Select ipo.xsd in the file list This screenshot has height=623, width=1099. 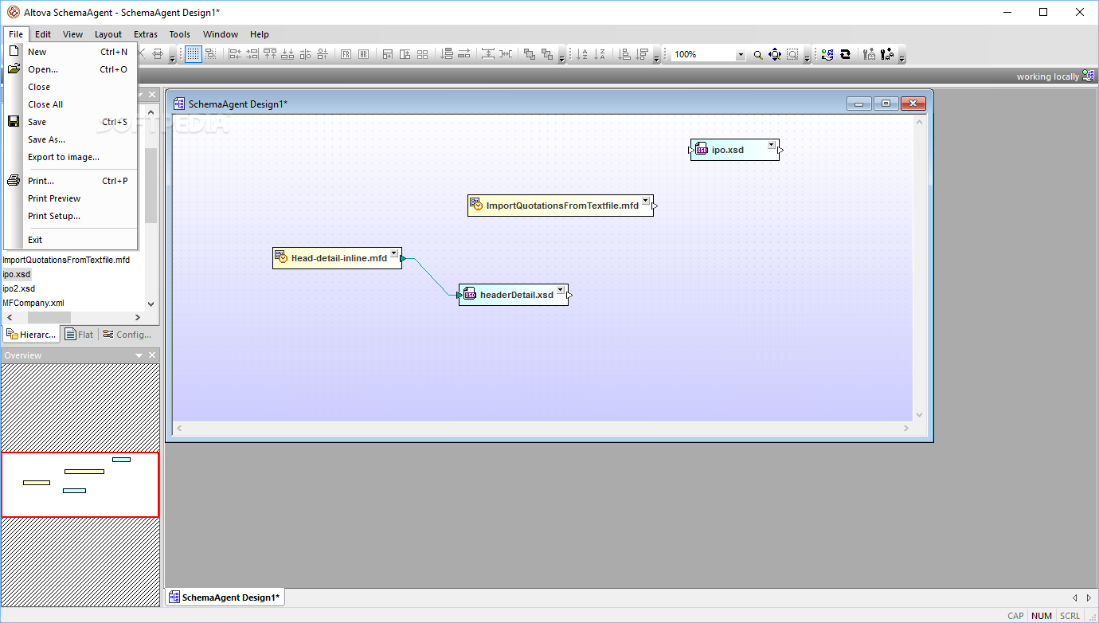(17, 274)
